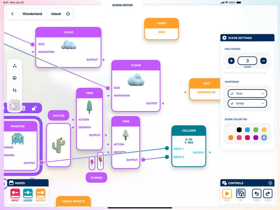
Task: Open the more options menu after Island
Action: pyautogui.click(x=68, y=14)
